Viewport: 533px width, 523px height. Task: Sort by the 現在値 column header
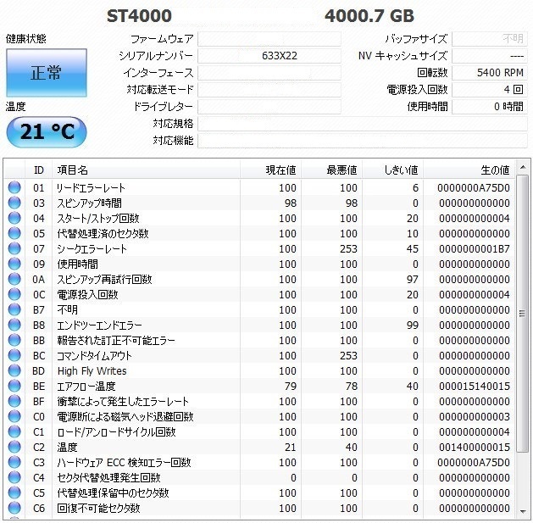click(270, 170)
